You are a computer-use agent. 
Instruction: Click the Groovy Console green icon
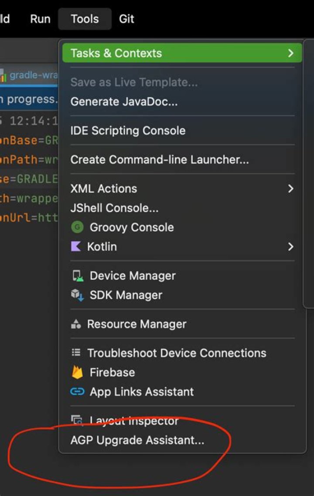coord(77,227)
